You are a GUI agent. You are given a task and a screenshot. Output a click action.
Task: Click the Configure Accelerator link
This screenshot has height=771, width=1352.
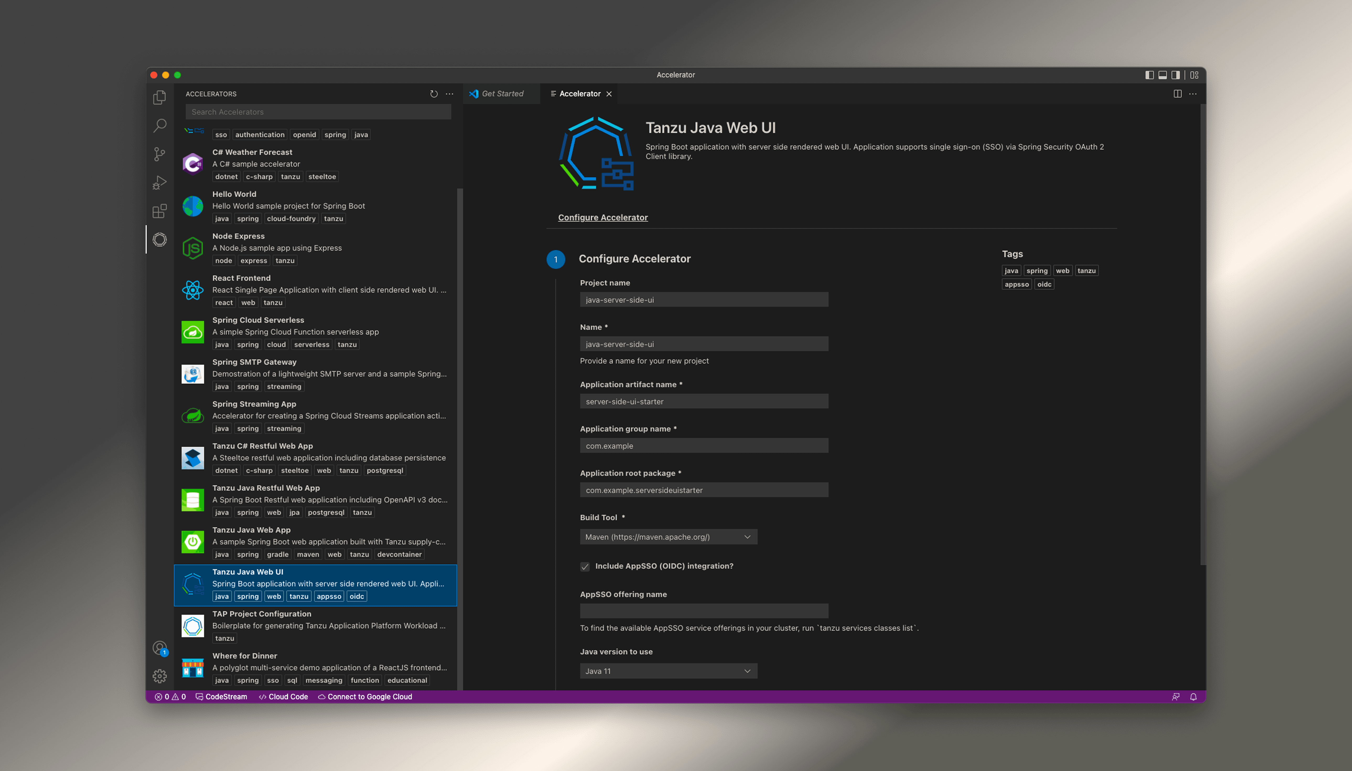pos(603,218)
